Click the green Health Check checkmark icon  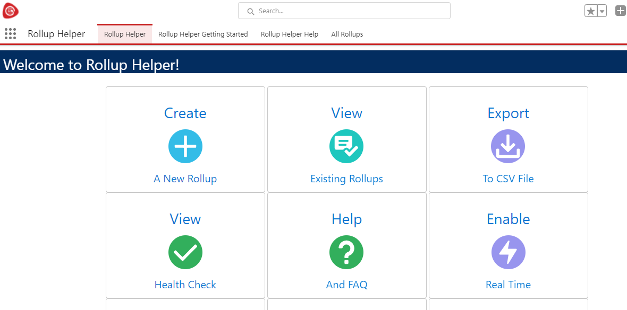coord(185,252)
